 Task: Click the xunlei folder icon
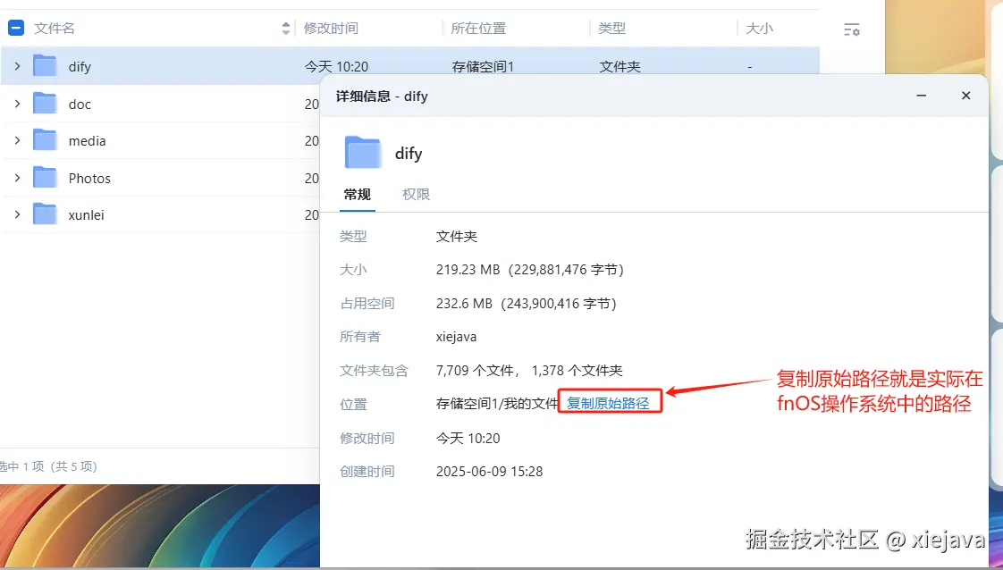coord(45,214)
